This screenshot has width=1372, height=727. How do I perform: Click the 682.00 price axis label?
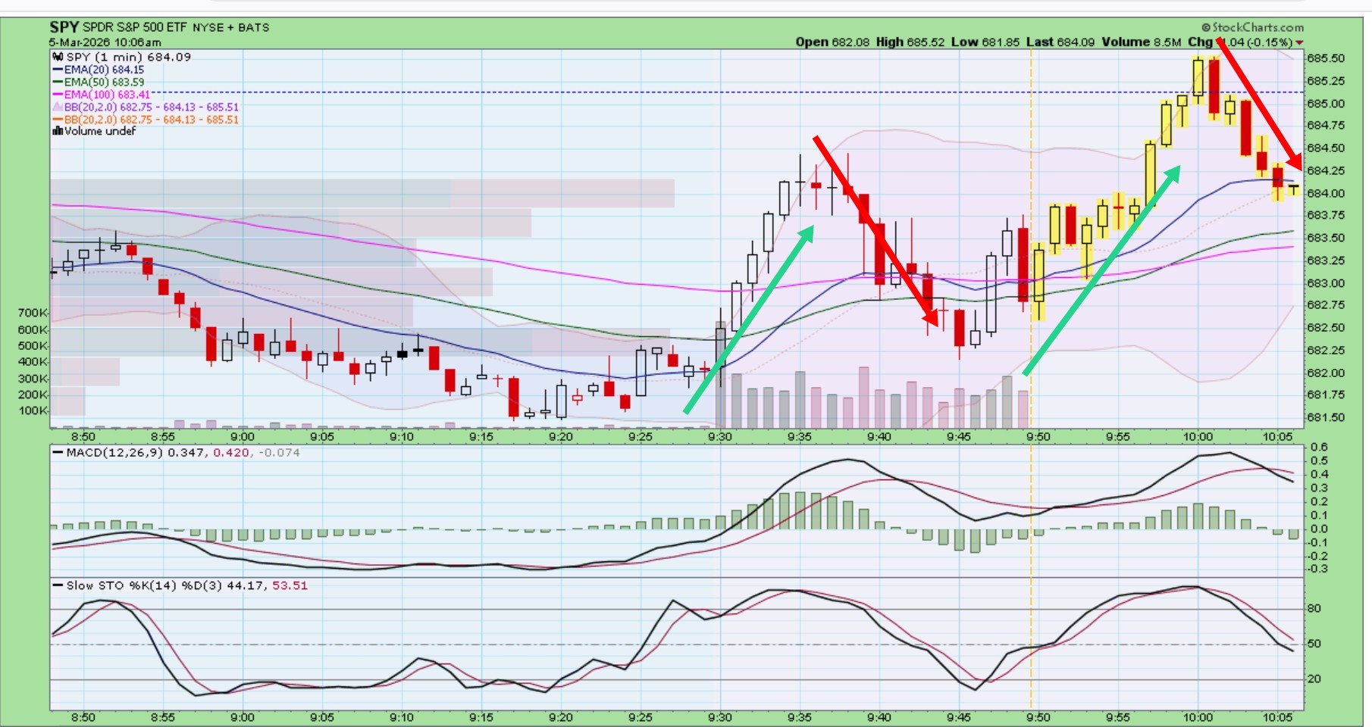click(1327, 373)
